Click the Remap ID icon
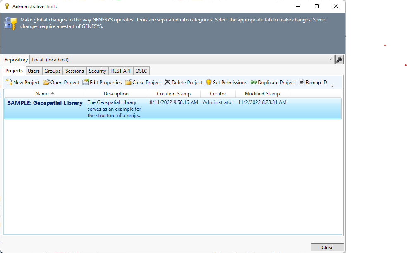Image resolution: width=407 pixels, height=253 pixels. tap(302, 83)
